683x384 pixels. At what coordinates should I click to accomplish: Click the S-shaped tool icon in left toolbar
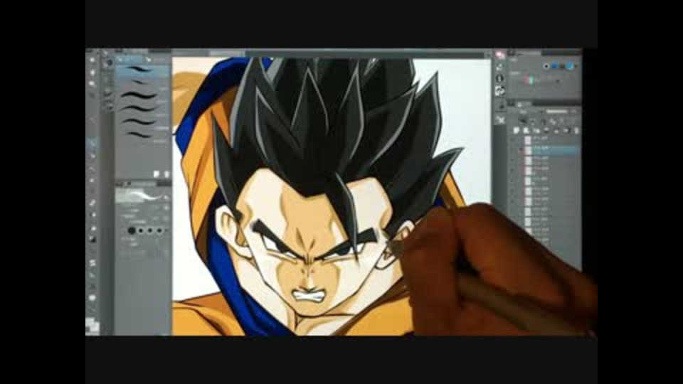pos(92,263)
